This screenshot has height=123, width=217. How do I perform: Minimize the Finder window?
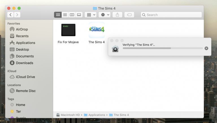click(14, 8)
